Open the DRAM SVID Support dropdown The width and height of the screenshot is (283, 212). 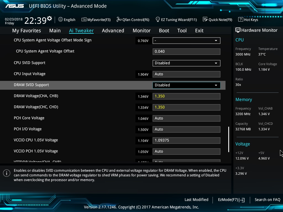tap(187, 85)
